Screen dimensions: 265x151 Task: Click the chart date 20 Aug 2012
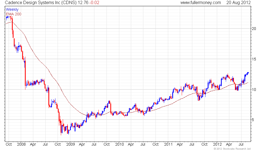(x=239, y=3)
